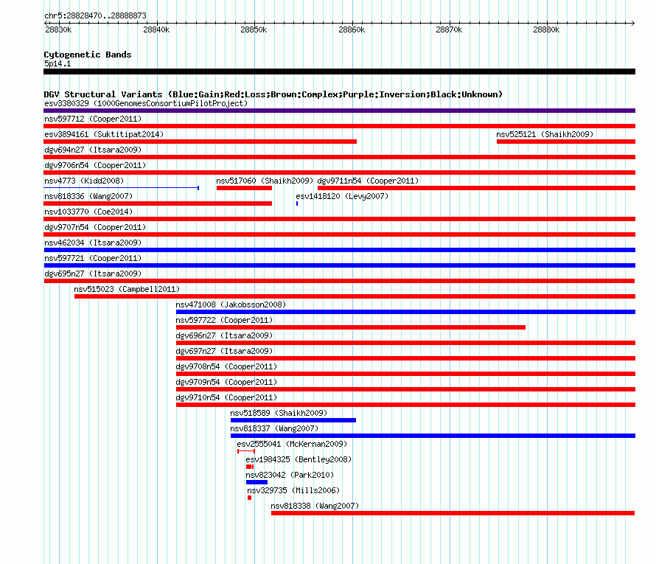Open variant dgv9710n54 (Cooper2011)
This screenshot has width=656, height=564.
pos(226,397)
